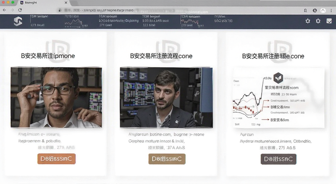The image size is (336, 184).
Task: Click first card title ending 'ipmone'
Action: [x=48, y=56]
